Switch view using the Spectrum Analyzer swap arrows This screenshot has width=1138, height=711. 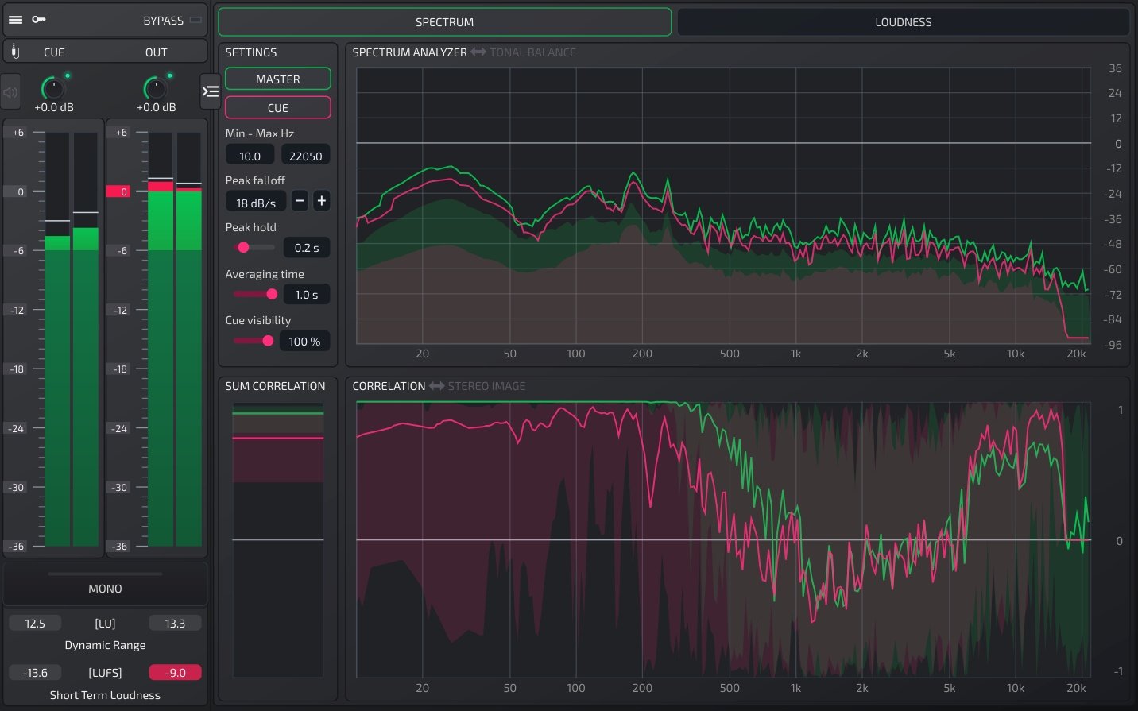click(x=478, y=52)
